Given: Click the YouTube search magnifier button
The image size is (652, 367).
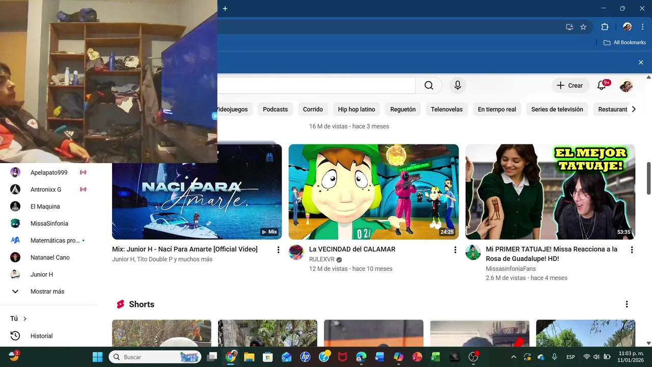Looking at the screenshot, I should (x=429, y=86).
